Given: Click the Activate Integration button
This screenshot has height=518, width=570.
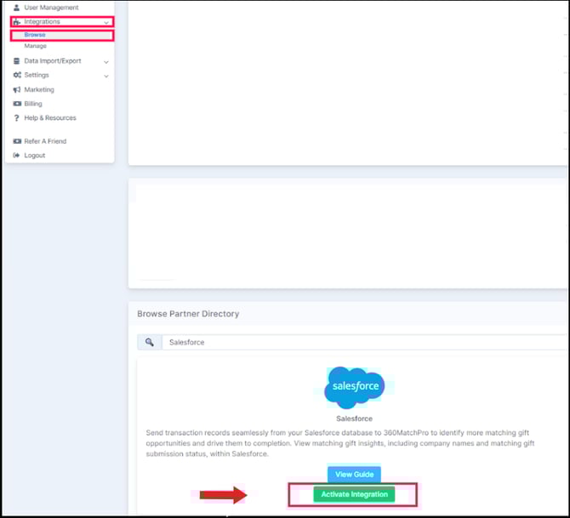Looking at the screenshot, I should point(354,494).
